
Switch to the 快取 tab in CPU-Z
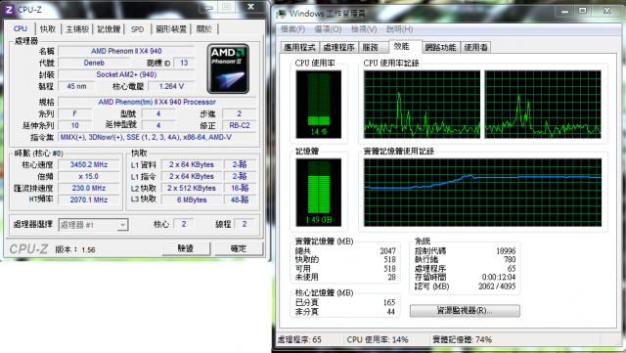coord(48,28)
